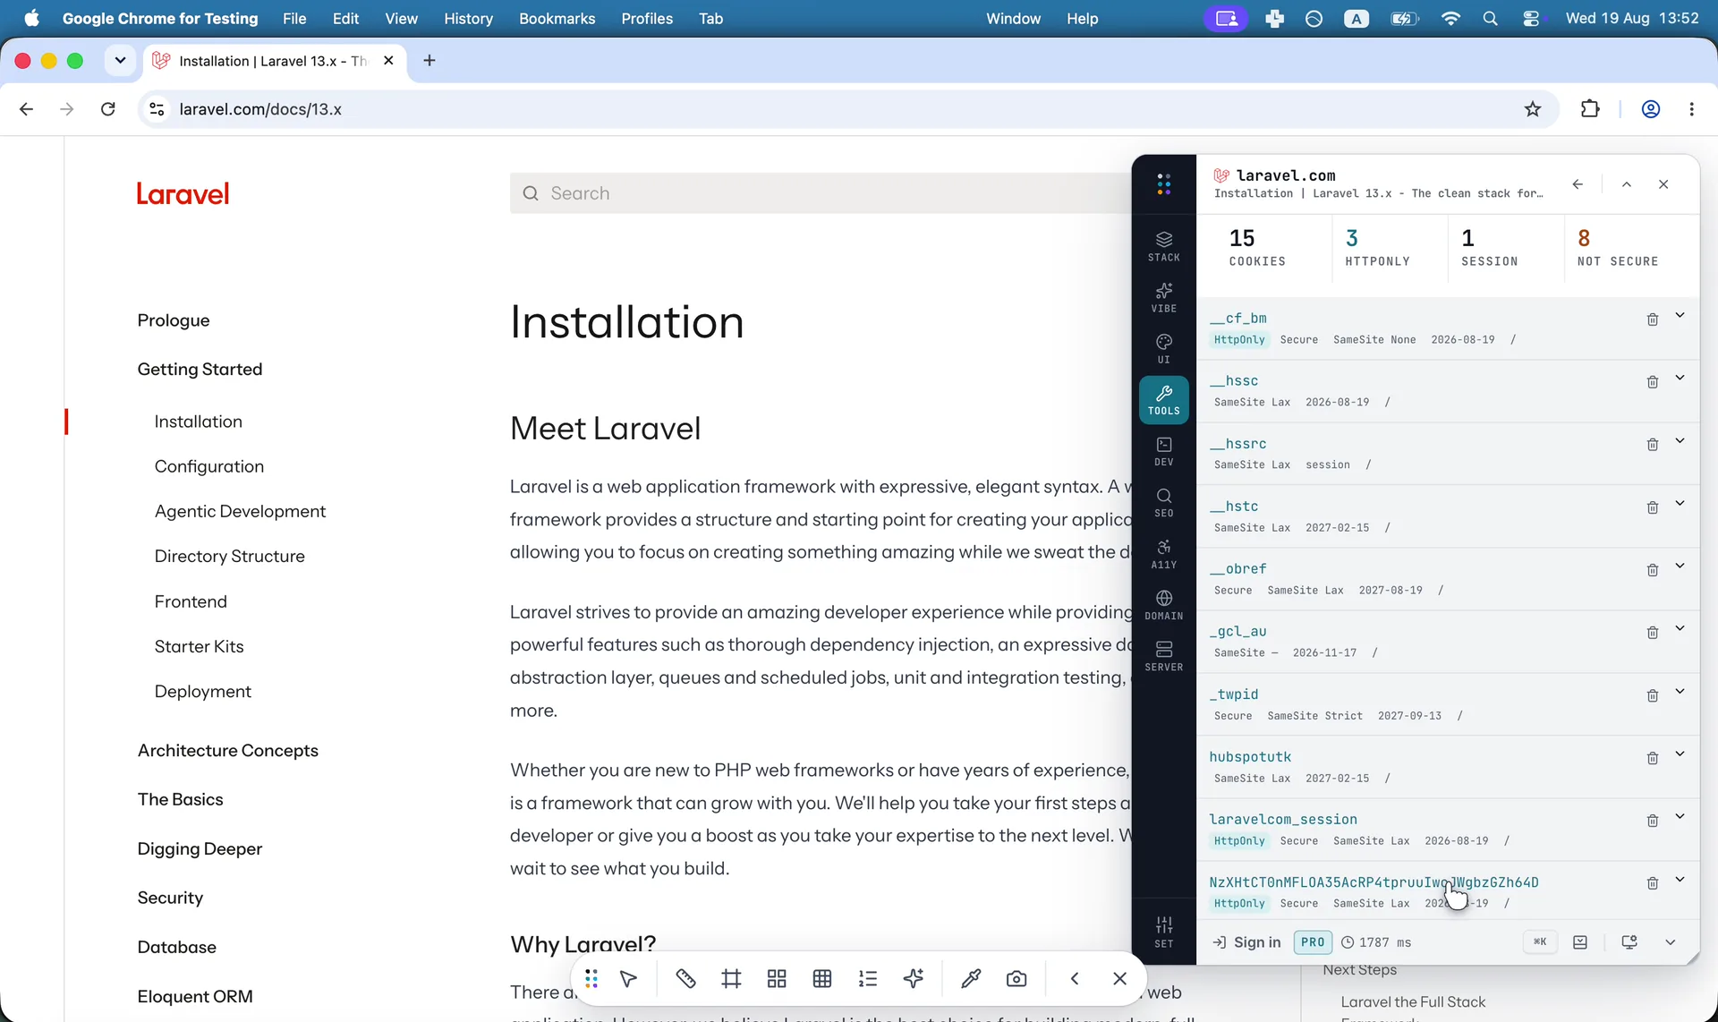Delete the __hstc cookie with trash icon

coord(1652,507)
